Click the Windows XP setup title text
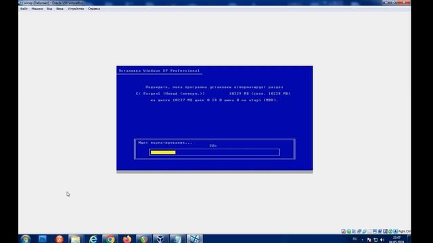 coord(159,71)
